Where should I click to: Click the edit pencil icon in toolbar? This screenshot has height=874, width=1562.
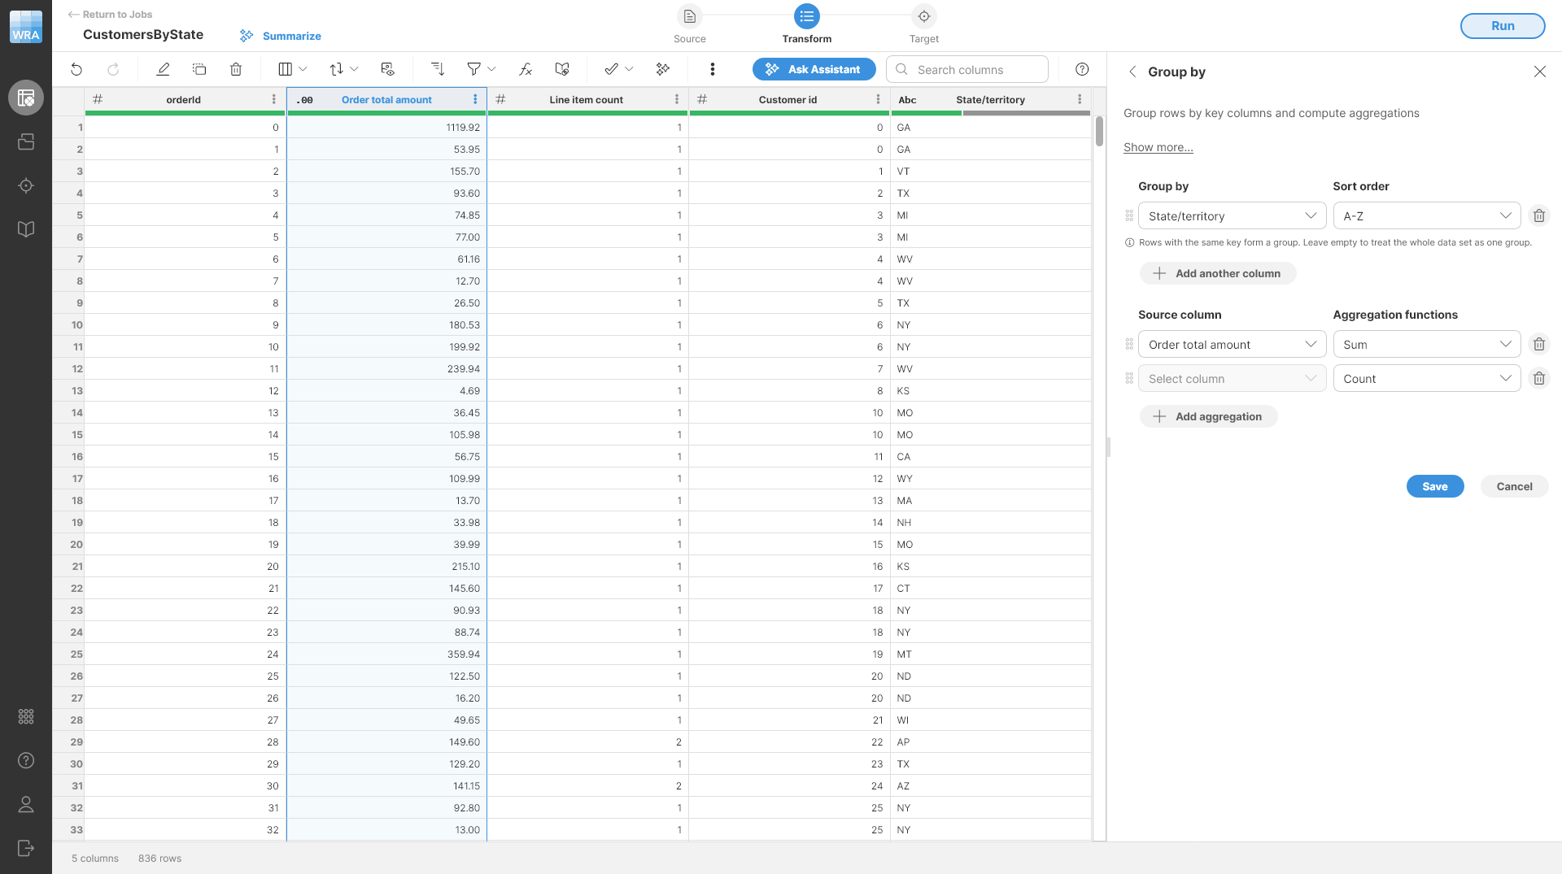163,70
